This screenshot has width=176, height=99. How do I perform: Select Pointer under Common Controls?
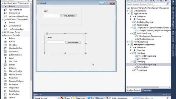12,38
